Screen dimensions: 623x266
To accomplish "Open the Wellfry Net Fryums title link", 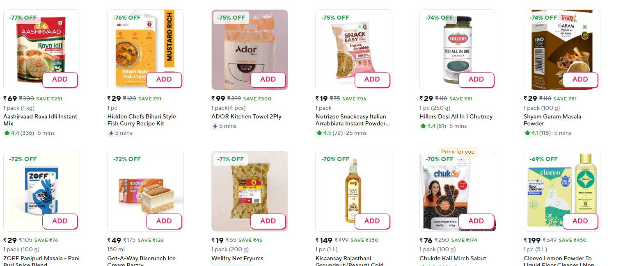I will 237,258.
